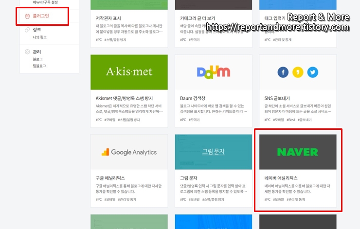The image size is (360, 229).
Task: Select 팀블로그 under 관리
Action: (39, 66)
